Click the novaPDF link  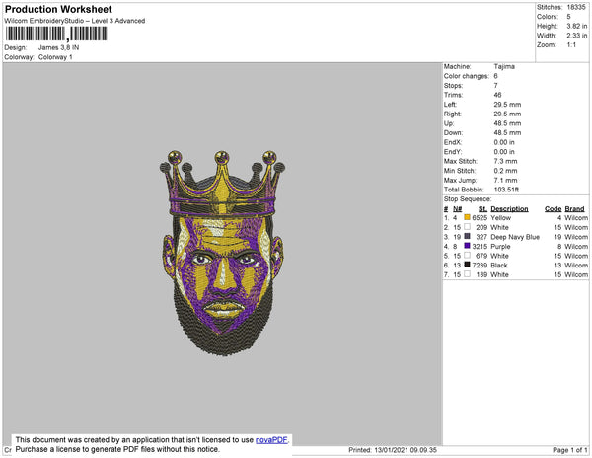pyautogui.click(x=271, y=440)
